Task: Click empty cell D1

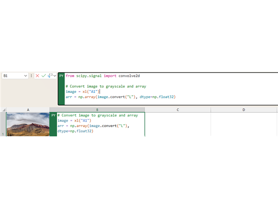Action: (x=244, y=124)
